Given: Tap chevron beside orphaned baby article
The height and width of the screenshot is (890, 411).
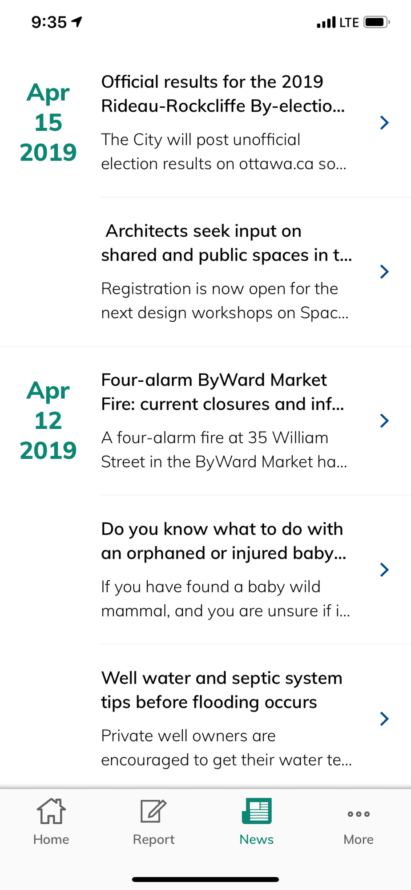Looking at the screenshot, I should tap(384, 570).
